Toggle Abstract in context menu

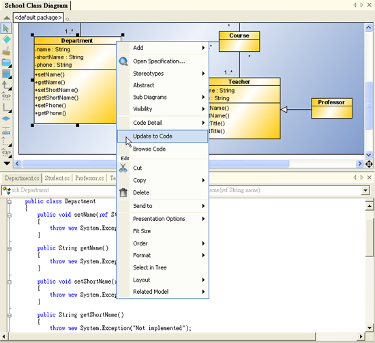pos(163,85)
